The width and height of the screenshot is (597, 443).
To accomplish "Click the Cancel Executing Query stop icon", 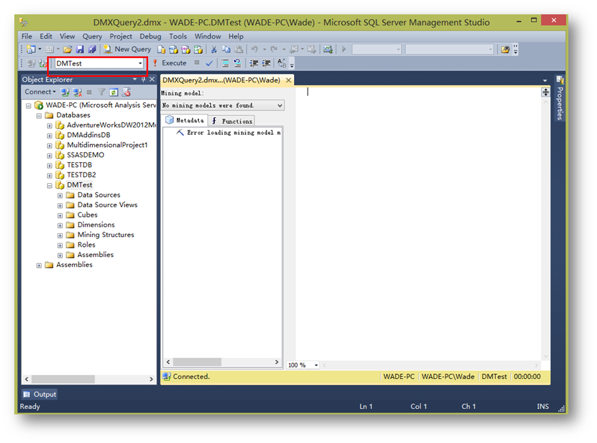I will point(197,63).
